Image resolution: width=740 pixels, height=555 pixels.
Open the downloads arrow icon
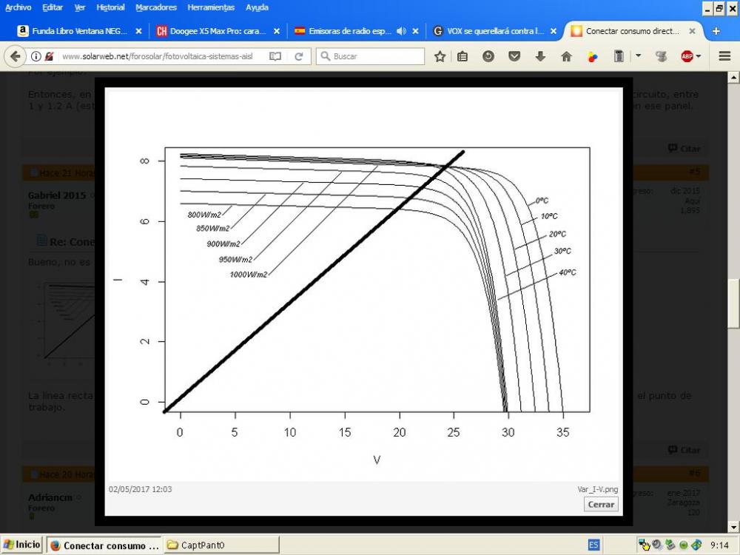tap(540, 57)
